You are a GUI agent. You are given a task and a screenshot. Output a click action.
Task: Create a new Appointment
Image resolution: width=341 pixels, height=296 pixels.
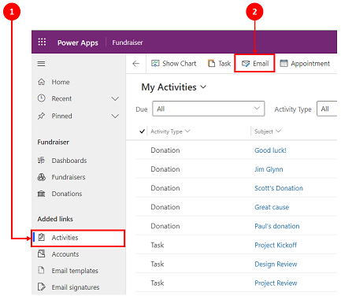305,64
